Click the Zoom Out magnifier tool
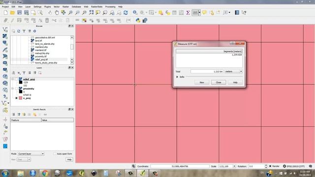Image resolution: width=315 pixels, height=177 pixels. point(77,13)
